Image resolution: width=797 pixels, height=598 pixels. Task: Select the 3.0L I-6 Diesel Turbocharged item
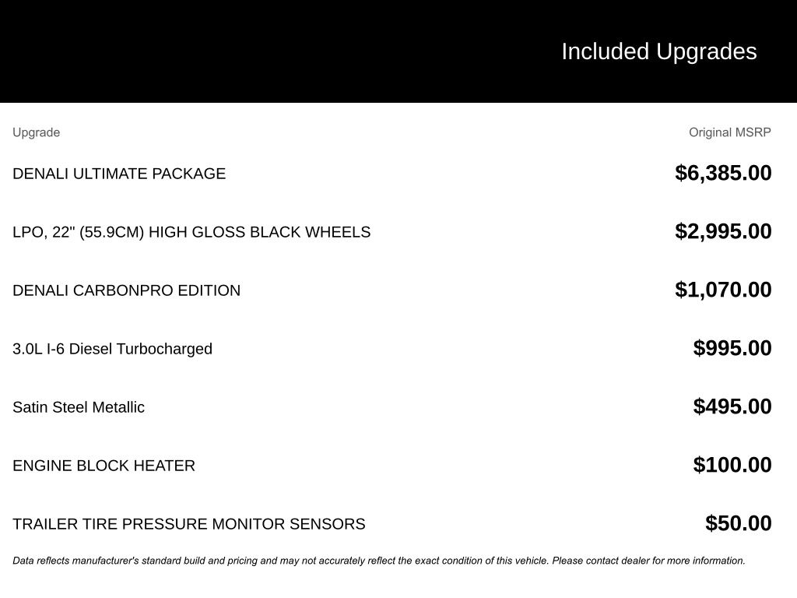[112, 349]
